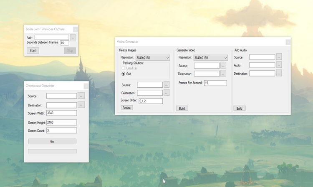The height and width of the screenshot is (187, 313).
Task: Browse for Source in Generate Video
Action: pyautogui.click(x=223, y=65)
